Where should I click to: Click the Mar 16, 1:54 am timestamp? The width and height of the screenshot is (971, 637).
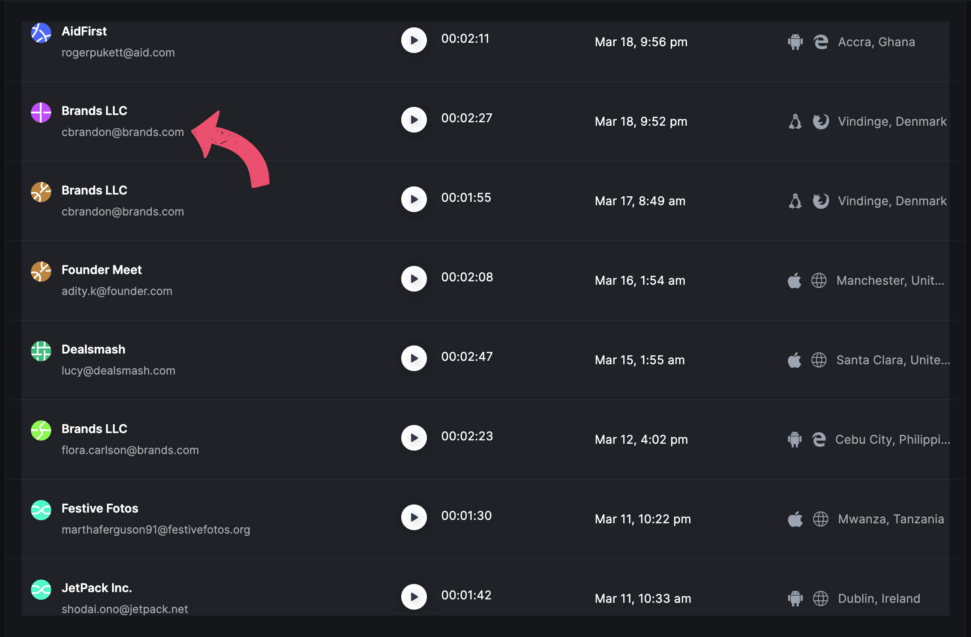[x=640, y=280]
